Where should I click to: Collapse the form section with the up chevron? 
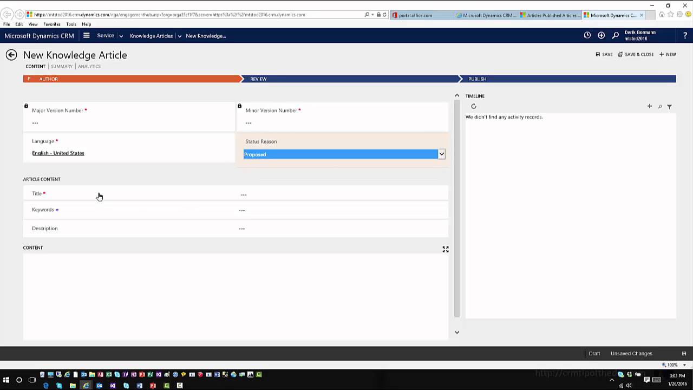pos(457,95)
